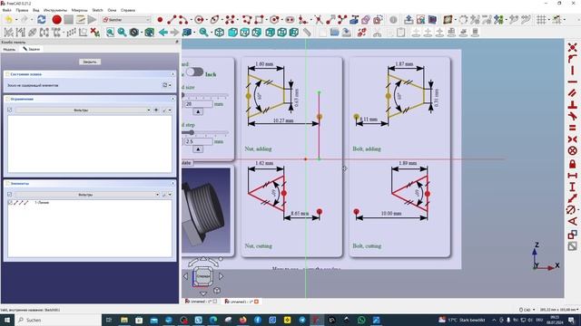Image resolution: width=581 pixels, height=326 pixels.
Task: Apply Horizontal constraint from right toolbar
Action: [x=573, y=81]
